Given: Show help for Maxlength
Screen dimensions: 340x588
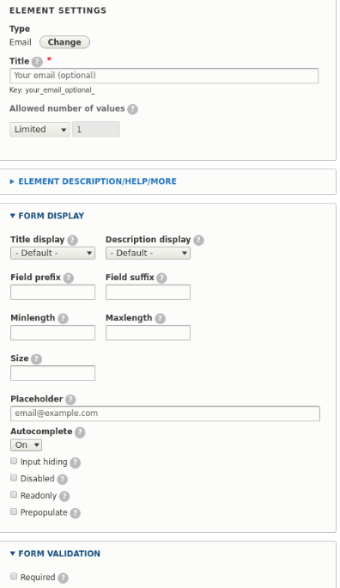Looking at the screenshot, I should tap(161, 318).
